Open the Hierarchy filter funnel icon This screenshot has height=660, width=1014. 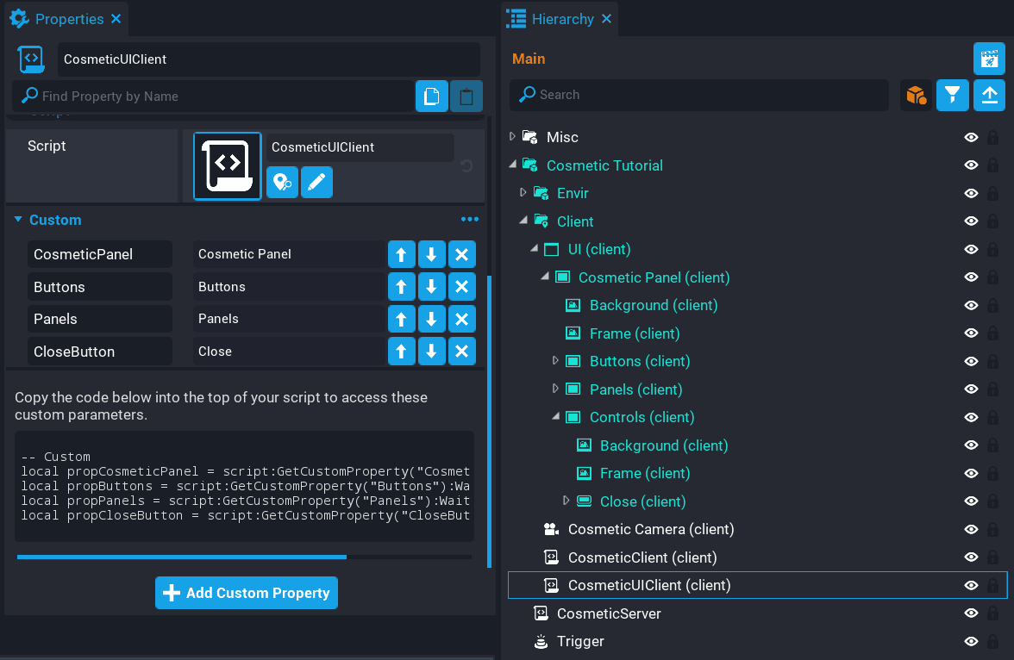952,95
